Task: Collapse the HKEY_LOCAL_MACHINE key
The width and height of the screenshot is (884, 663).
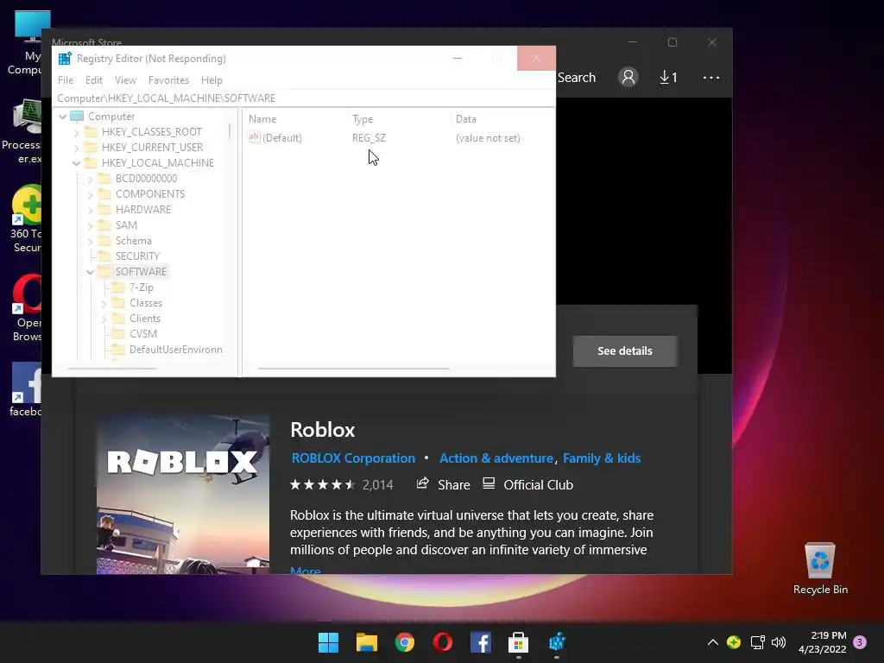Action: pos(77,163)
